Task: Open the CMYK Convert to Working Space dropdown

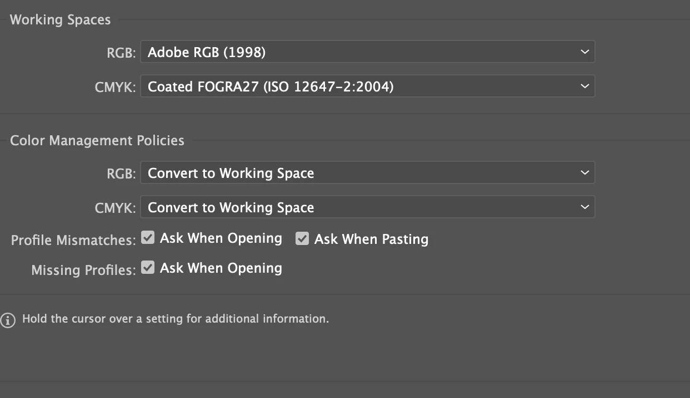Action: click(367, 207)
